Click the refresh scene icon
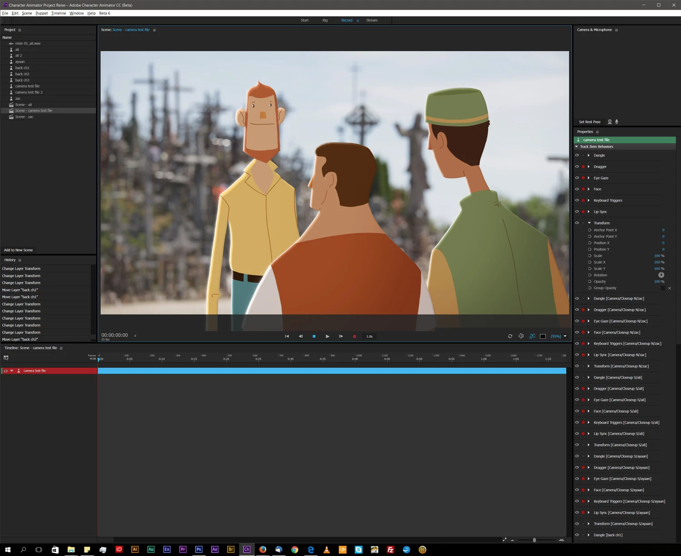681x556 pixels. coord(510,336)
